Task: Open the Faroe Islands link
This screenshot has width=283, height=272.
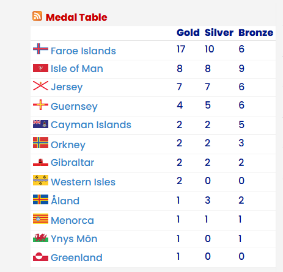Action: pos(83,51)
